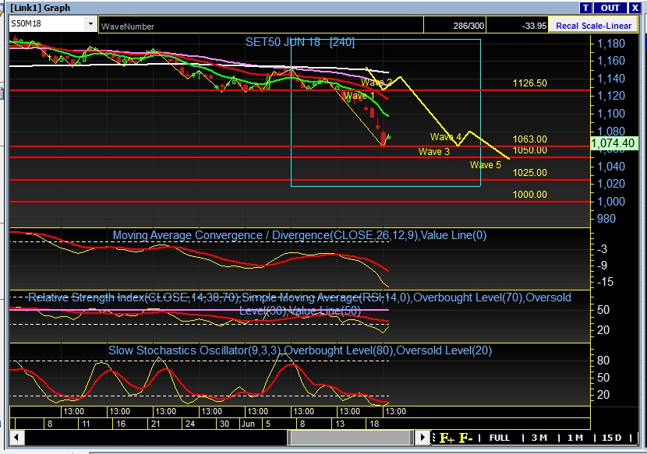The height and width of the screenshot is (454, 647).
Task: Click the OUT button in title bar
Action: pos(610,8)
